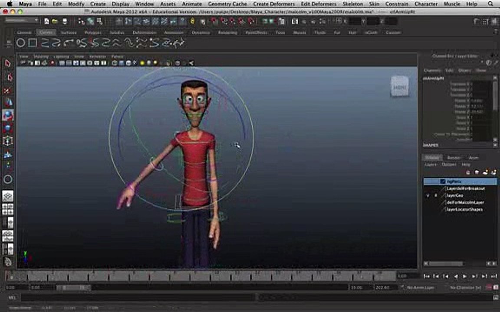
Task: Toggle visibility V of layerGeo layer
Action: [x=428, y=195]
